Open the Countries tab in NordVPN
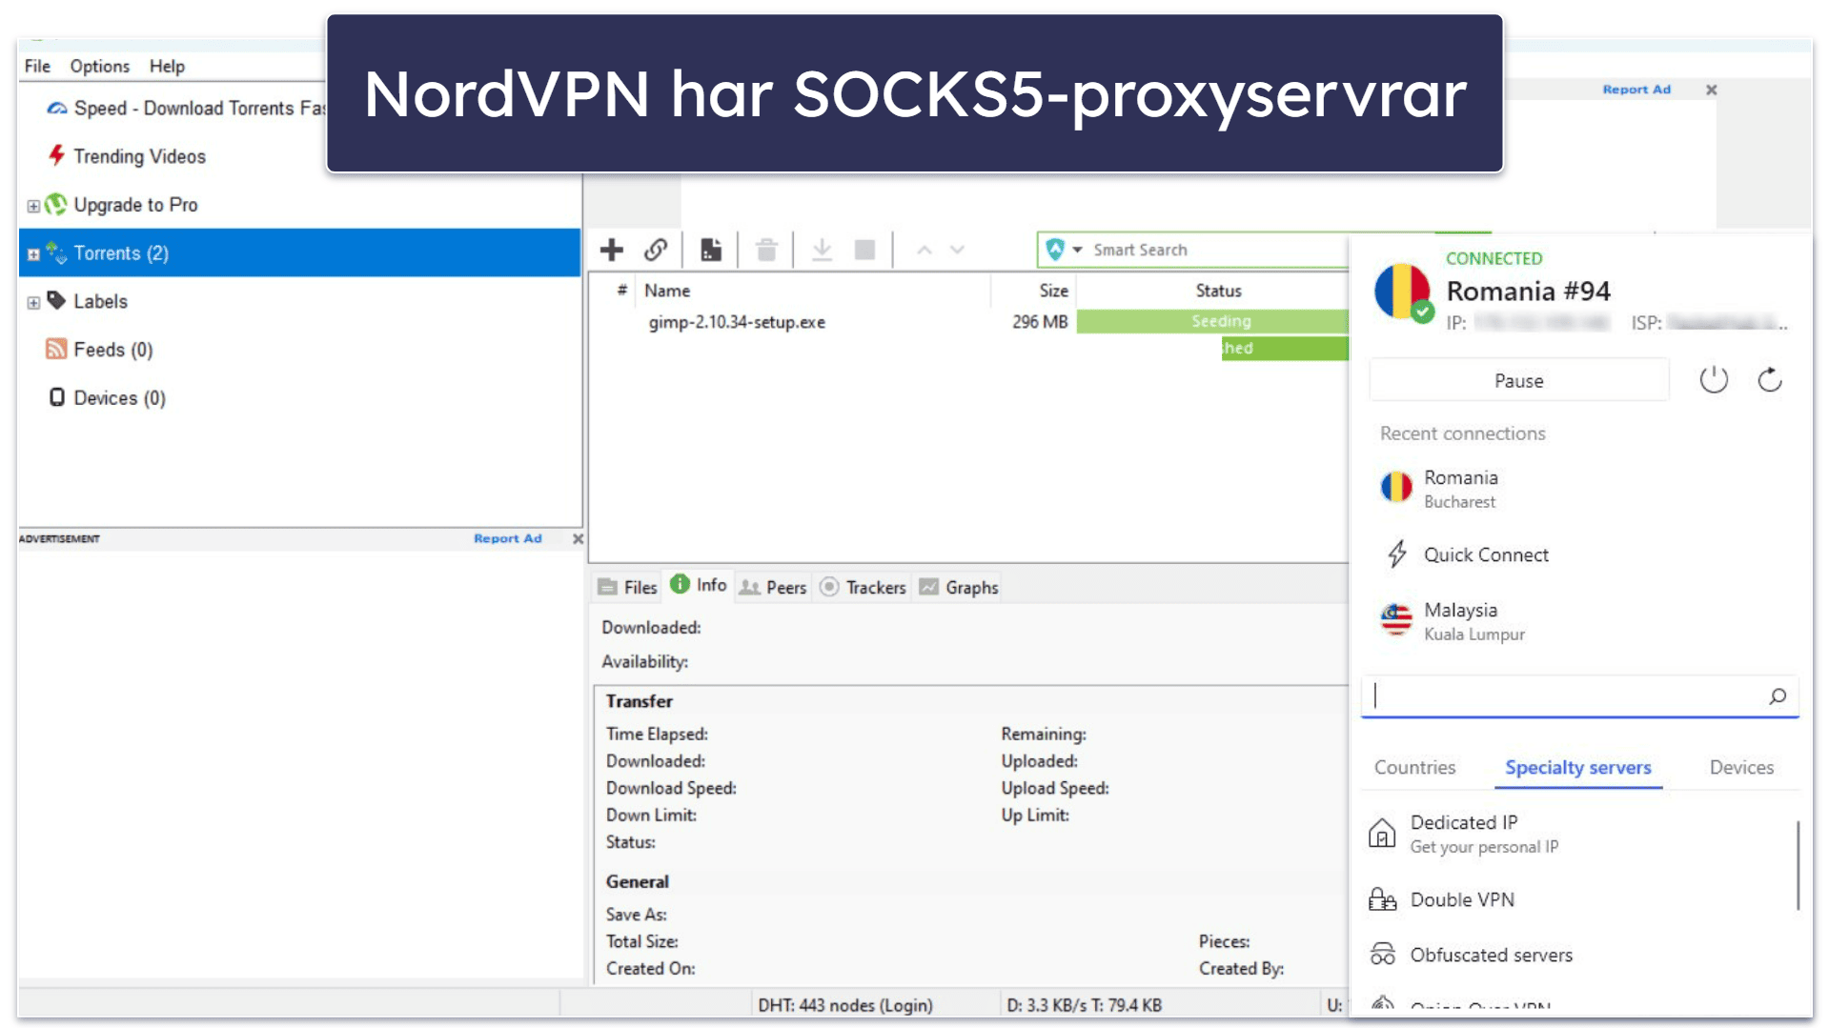 [x=1414, y=767]
